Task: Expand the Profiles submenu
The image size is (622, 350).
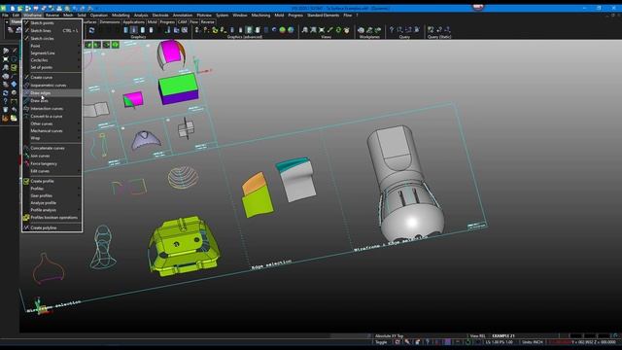Action: click(x=52, y=189)
